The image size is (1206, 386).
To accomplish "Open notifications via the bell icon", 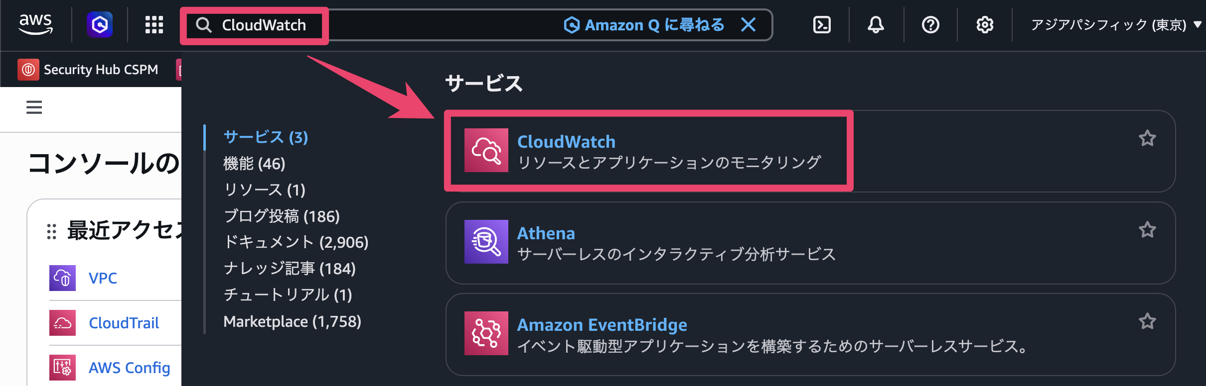I will 876,25.
